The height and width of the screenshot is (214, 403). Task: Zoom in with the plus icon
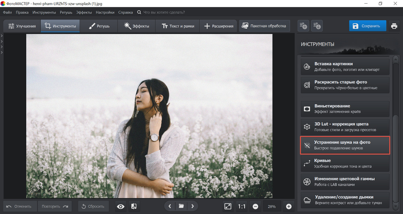289,206
